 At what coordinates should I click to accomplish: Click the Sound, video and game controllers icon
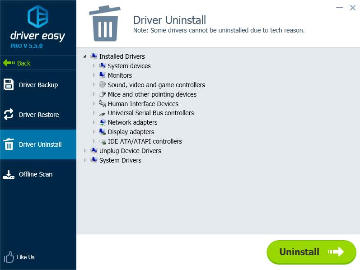pos(103,84)
